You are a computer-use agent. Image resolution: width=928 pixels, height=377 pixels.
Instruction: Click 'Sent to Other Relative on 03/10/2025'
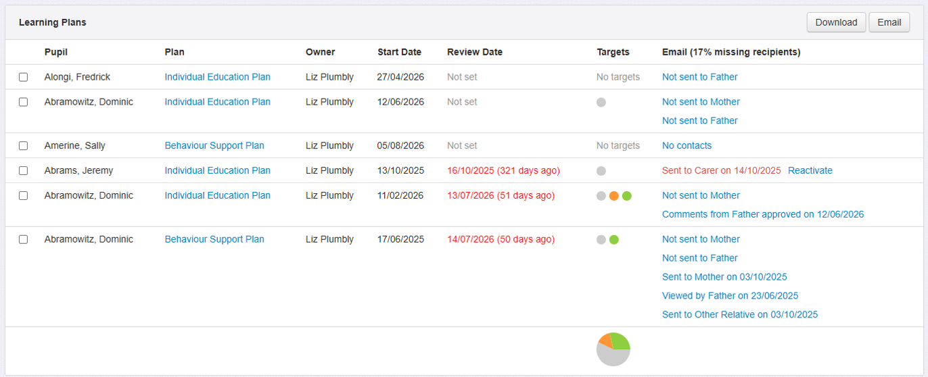pos(740,315)
